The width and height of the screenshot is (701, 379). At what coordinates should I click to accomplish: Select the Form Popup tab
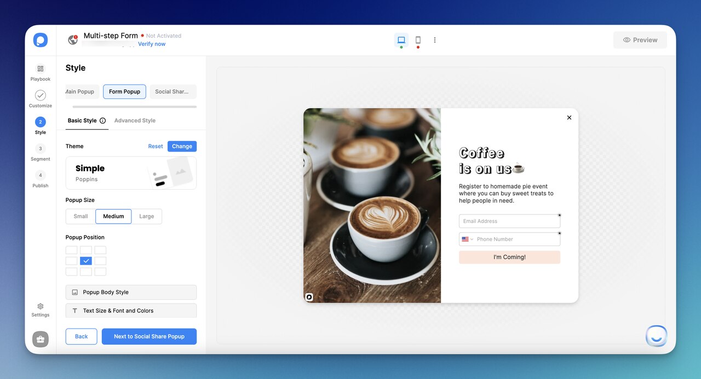(x=124, y=92)
